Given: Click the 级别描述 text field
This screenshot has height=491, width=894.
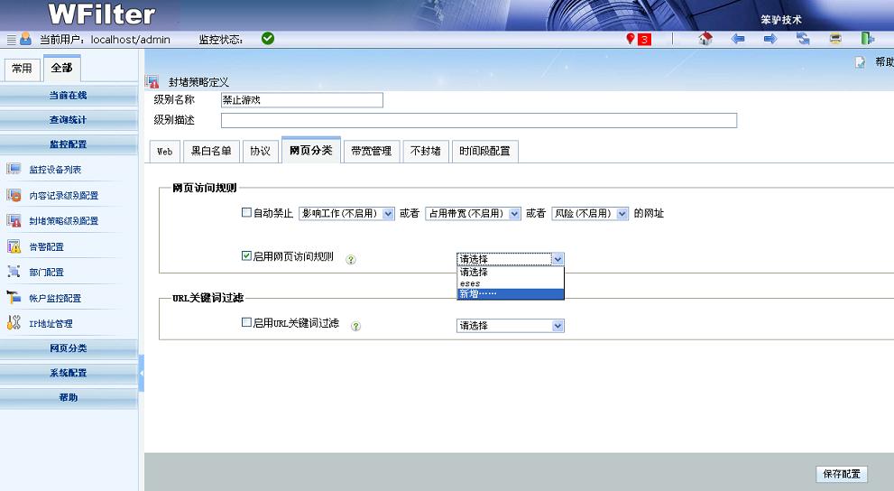Looking at the screenshot, I should click(478, 120).
